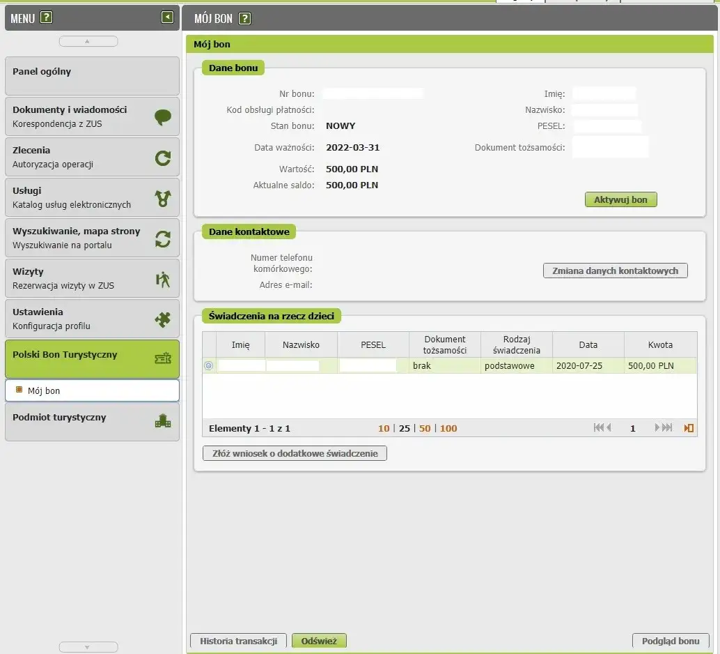Image resolution: width=720 pixels, height=654 pixels.
Task: Click the help icon next to MENU
Action: point(47,18)
